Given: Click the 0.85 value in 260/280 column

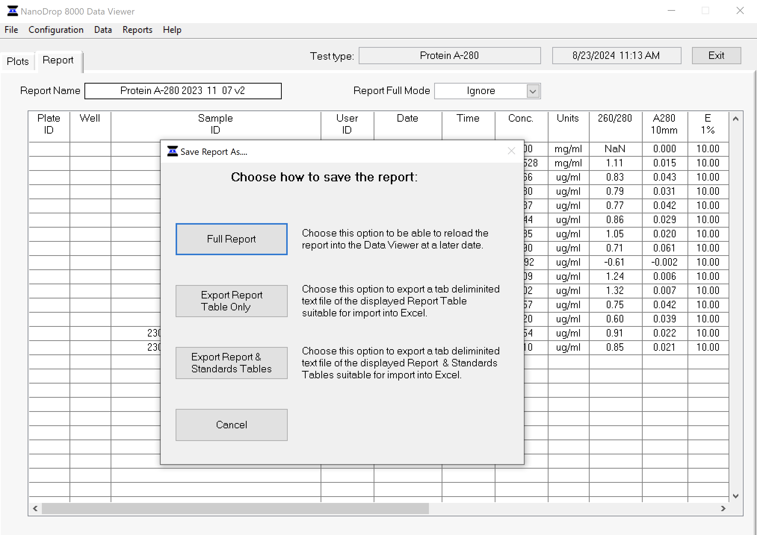Looking at the screenshot, I should tap(615, 347).
